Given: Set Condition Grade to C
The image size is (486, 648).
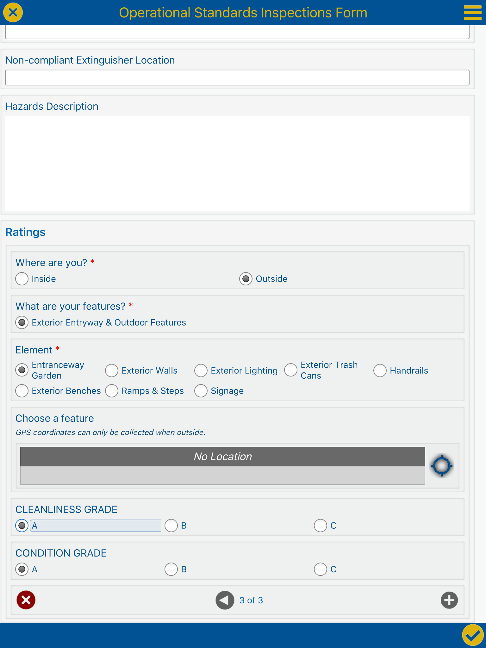Looking at the screenshot, I should click(321, 569).
